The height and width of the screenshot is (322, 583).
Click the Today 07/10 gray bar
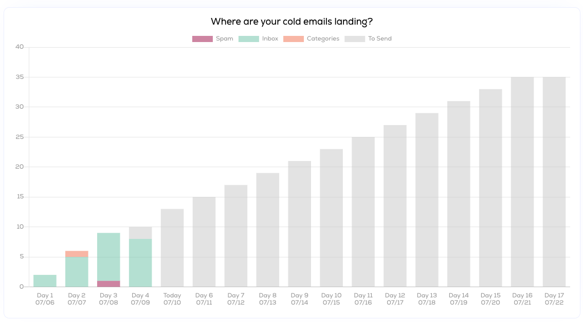tap(172, 248)
